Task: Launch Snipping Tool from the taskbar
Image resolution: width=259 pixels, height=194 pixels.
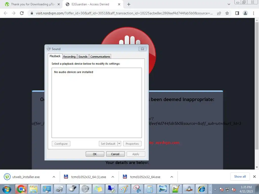Action: pos(137,189)
